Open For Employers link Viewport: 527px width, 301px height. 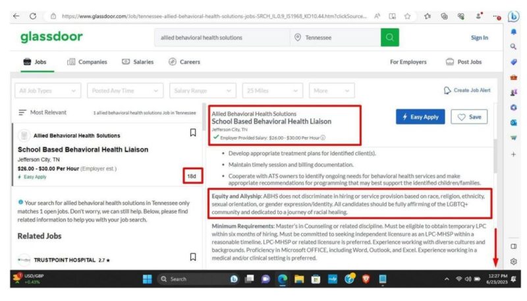(x=408, y=62)
